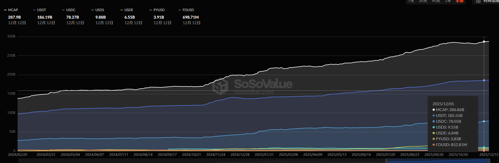Click the USDS legend color marker
This screenshot has width=499, height=163.
pyautogui.click(x=93, y=10)
